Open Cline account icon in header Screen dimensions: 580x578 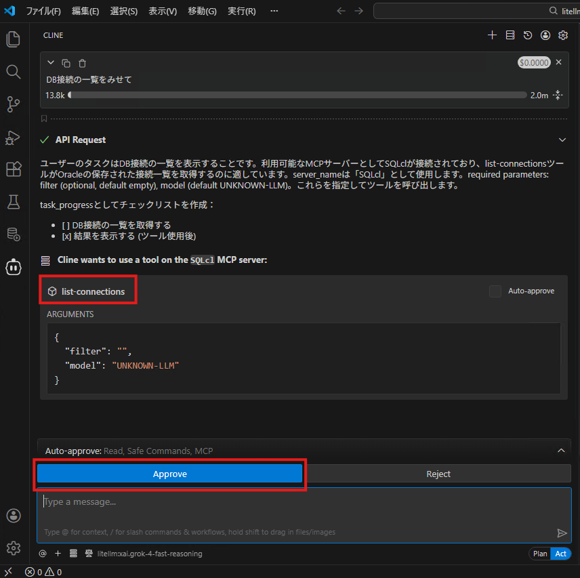click(545, 35)
